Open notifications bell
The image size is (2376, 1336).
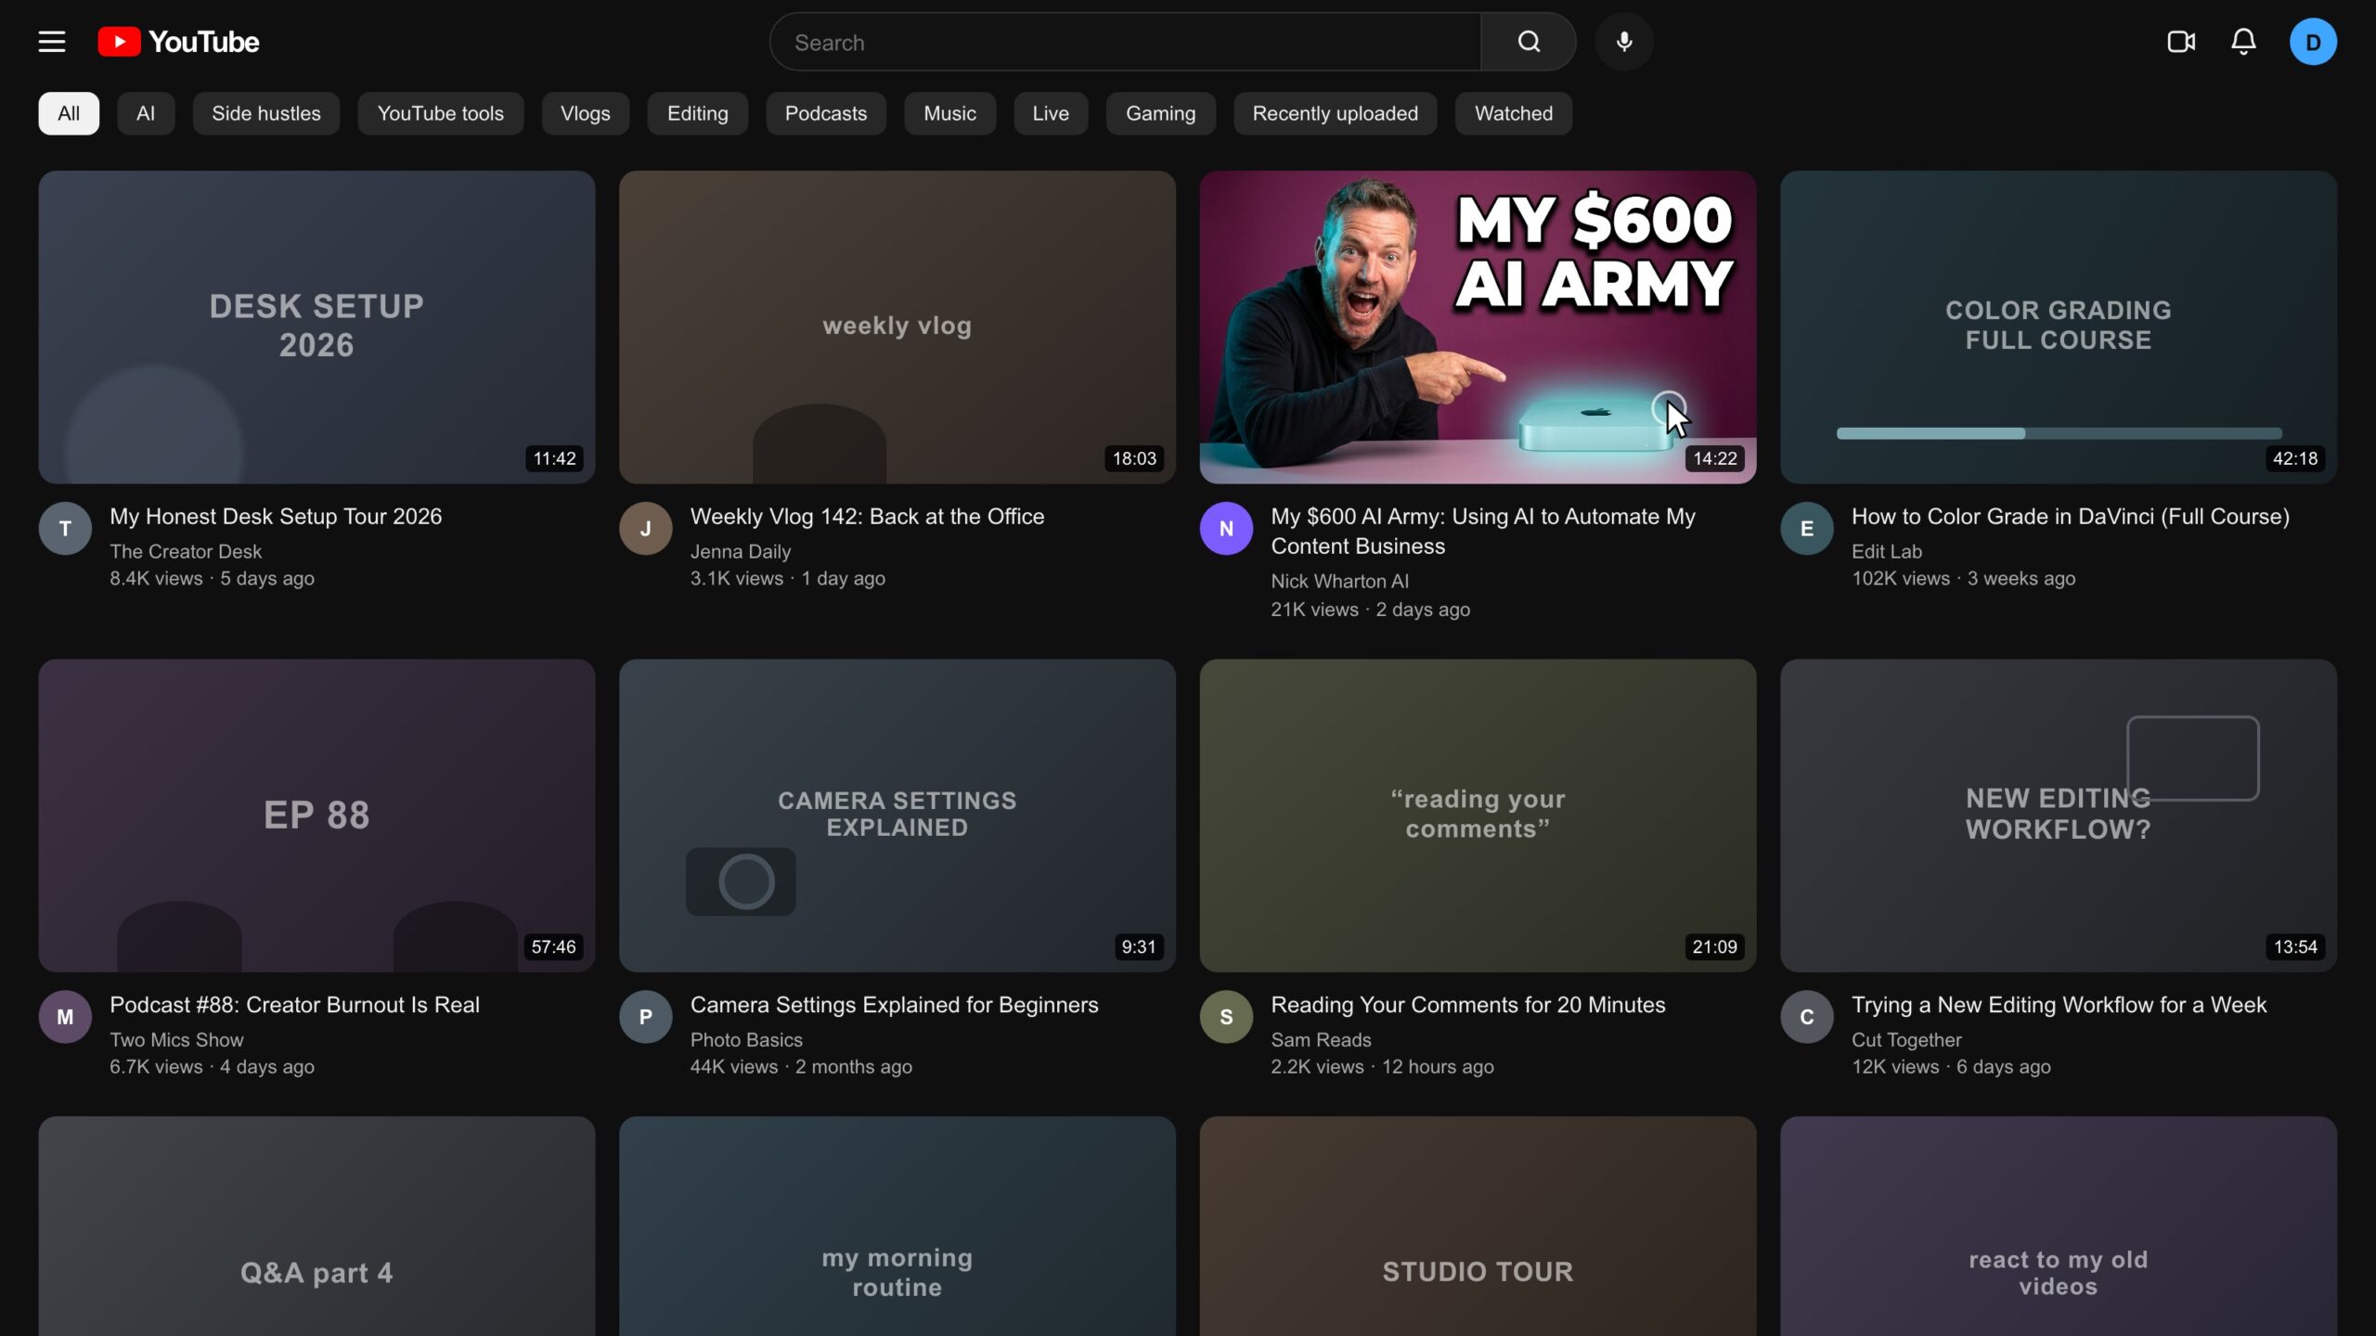pos(2244,42)
